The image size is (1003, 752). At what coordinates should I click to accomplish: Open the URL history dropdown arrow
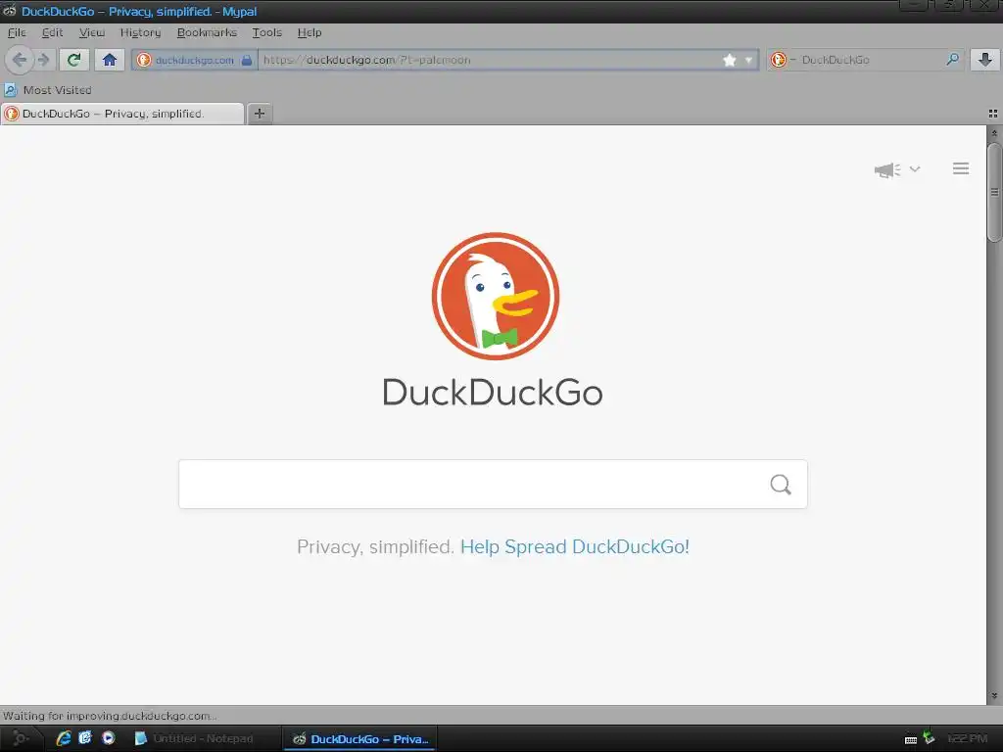click(x=748, y=60)
